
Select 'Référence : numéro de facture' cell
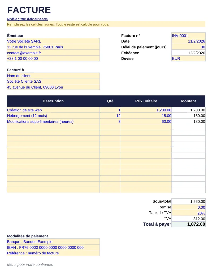tap(53, 253)
